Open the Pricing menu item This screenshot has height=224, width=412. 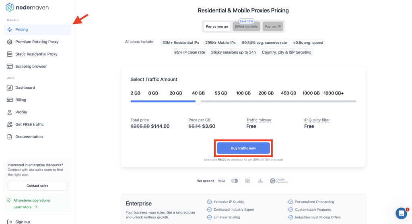tap(37, 30)
